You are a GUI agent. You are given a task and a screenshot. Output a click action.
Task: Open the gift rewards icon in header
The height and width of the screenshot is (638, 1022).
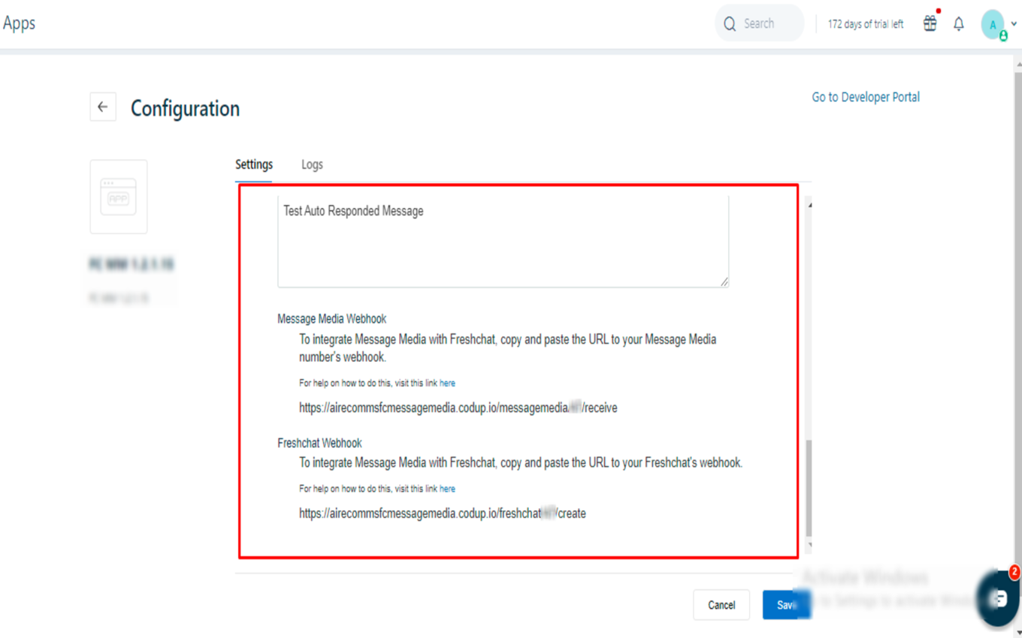point(930,23)
